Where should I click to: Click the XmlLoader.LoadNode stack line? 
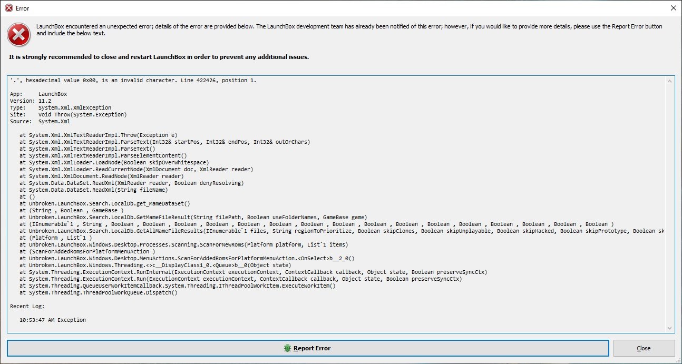[x=114, y=162]
